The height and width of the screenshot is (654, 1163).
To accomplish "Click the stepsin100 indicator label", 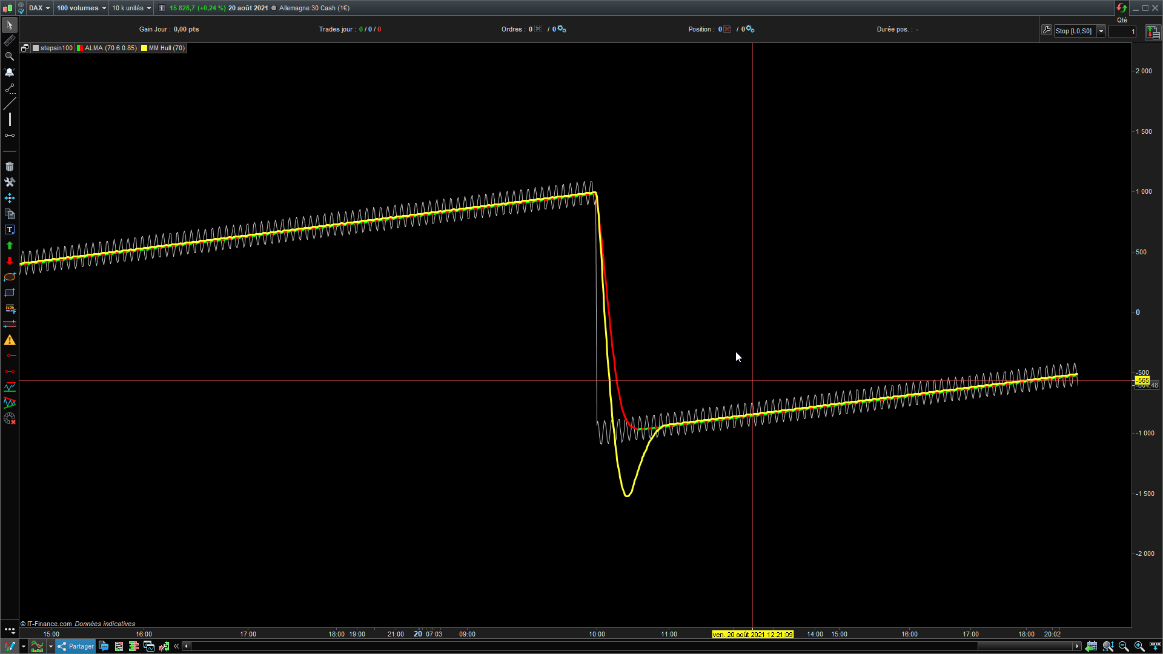I will coord(56,48).
